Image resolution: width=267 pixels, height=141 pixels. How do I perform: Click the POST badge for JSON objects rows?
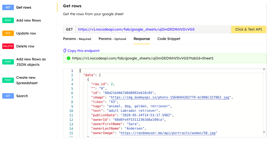pos(8,62)
